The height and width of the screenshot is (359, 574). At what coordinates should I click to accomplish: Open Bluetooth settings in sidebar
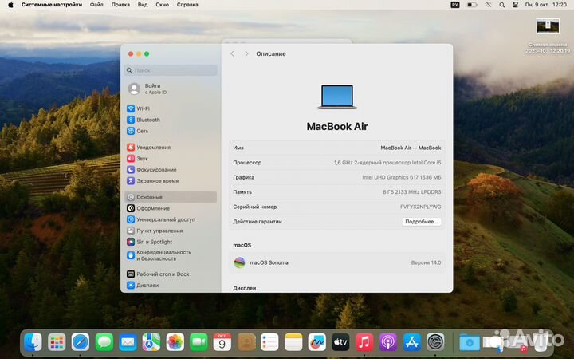tap(143, 120)
